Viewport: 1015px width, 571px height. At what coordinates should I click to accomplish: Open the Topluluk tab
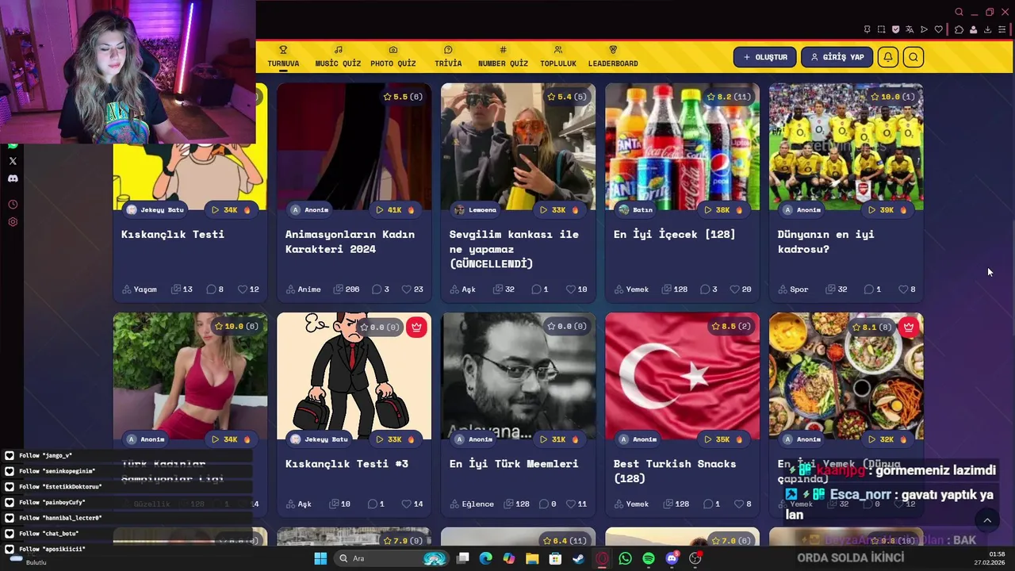558,56
